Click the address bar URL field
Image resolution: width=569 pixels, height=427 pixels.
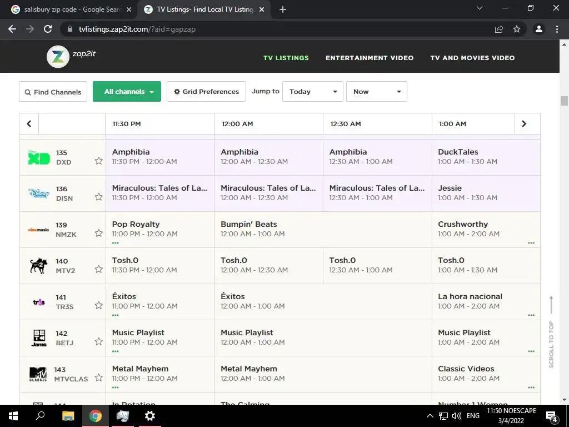click(276, 29)
